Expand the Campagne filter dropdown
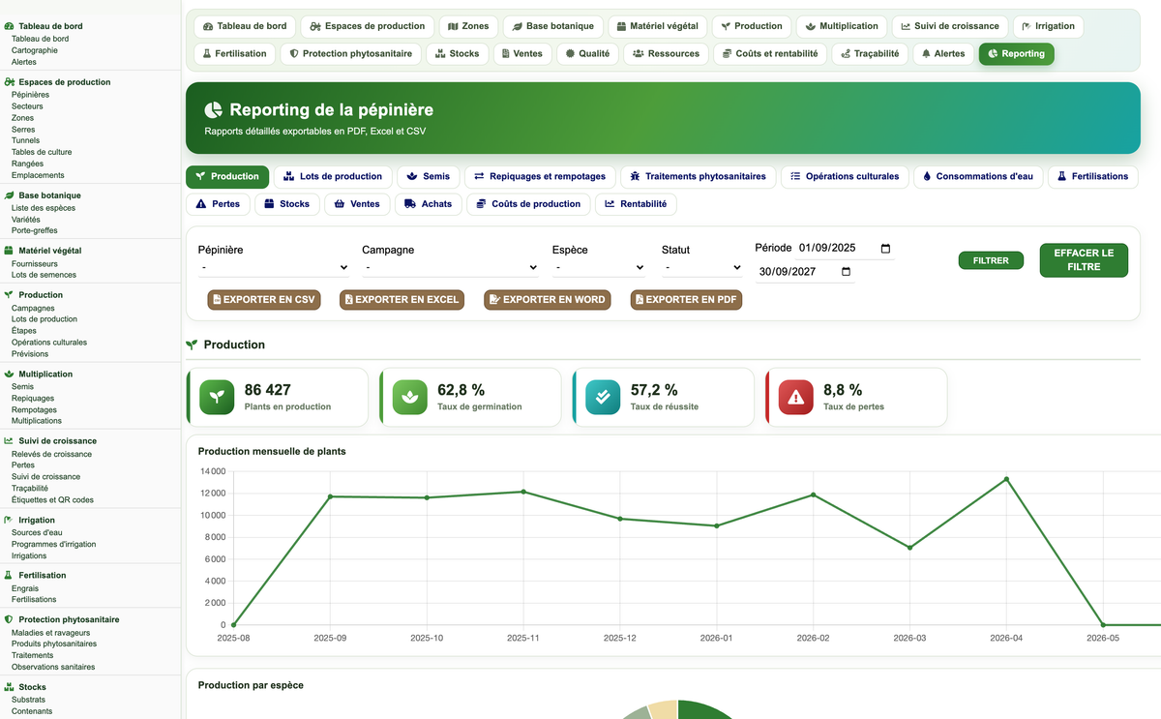 click(451, 267)
